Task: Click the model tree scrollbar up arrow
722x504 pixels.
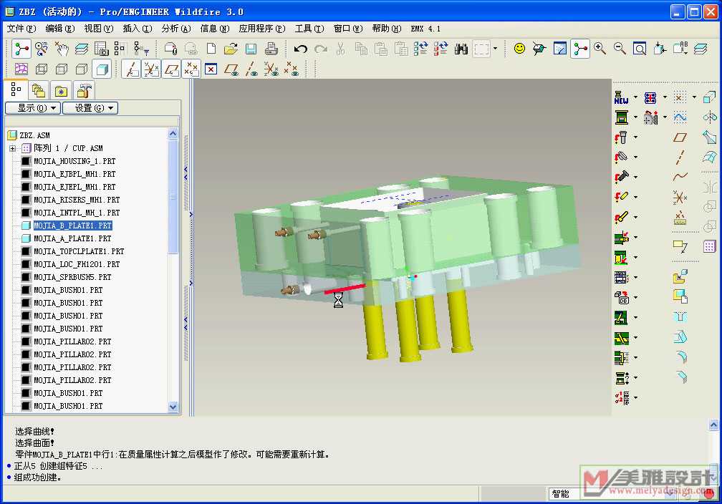Action: pos(173,134)
